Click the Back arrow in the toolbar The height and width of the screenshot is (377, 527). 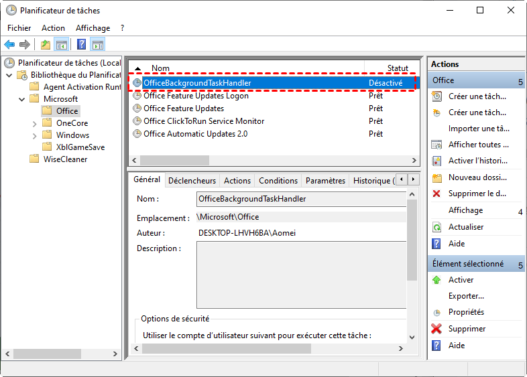[9, 45]
